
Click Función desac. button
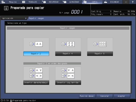(x=87, y=96)
